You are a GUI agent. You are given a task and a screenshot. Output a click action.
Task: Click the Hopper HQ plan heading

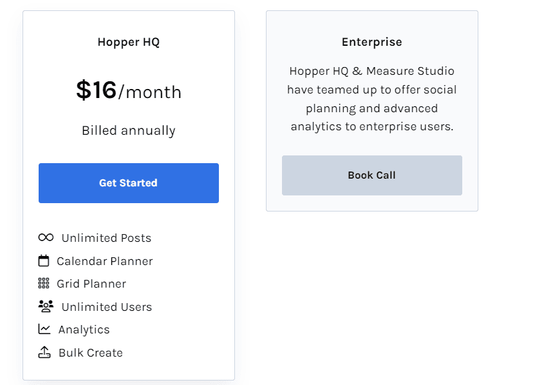[x=128, y=42]
